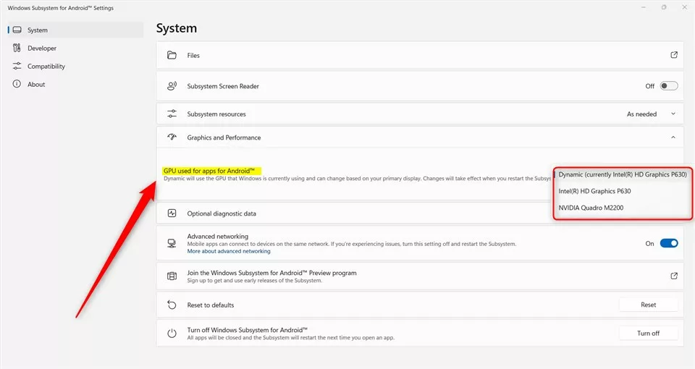Select Dynamic (currently Intel HD Graphics P630) option
This screenshot has height=369, width=695.
[x=623, y=174]
